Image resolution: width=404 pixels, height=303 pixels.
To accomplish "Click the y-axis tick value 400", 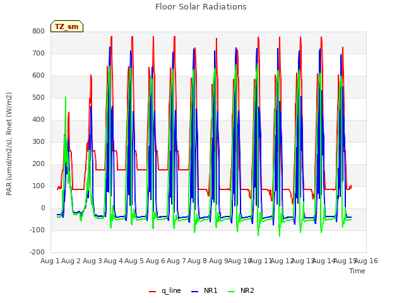I will pyautogui.click(x=39, y=120).
